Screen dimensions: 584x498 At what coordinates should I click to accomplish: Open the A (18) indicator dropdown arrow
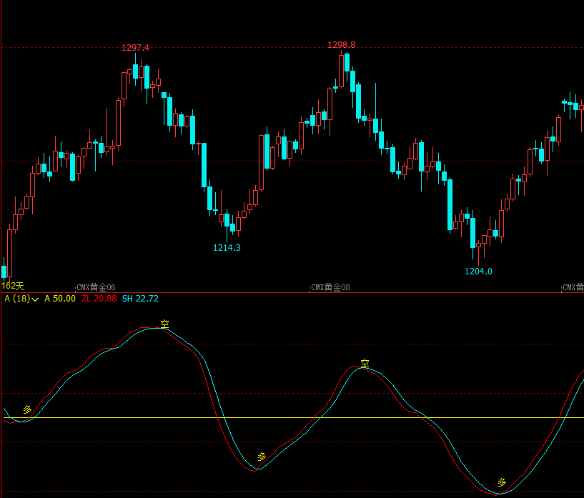coord(35,299)
